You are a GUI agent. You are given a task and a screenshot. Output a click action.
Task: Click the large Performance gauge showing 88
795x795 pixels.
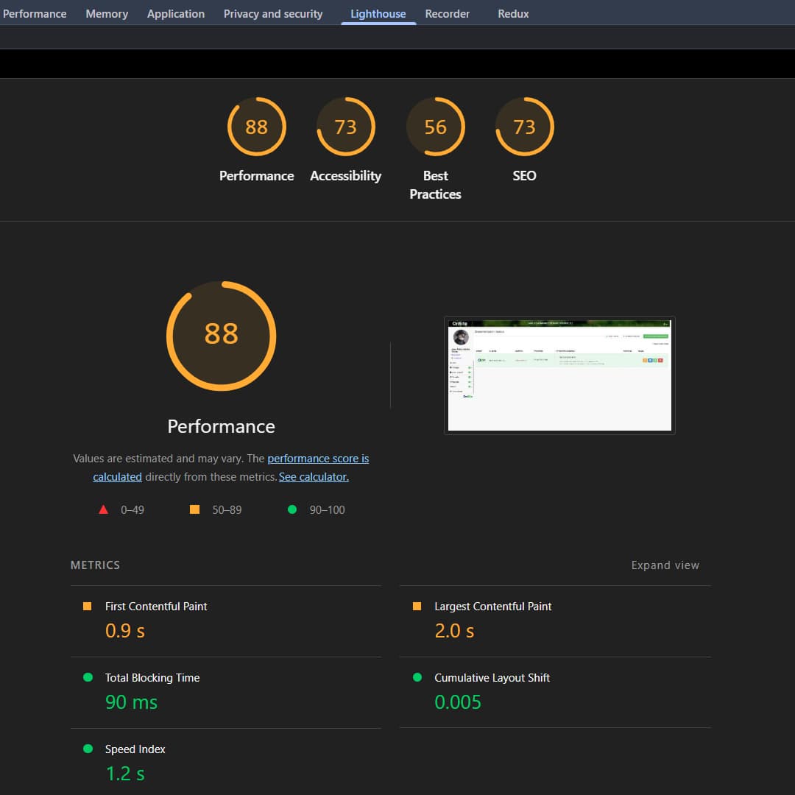(221, 336)
